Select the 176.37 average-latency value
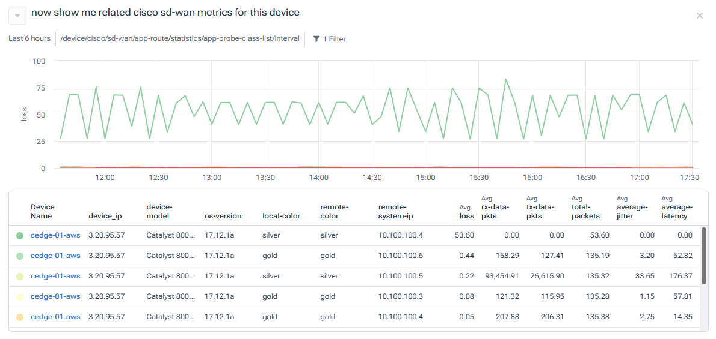716x339 pixels. 681,276
